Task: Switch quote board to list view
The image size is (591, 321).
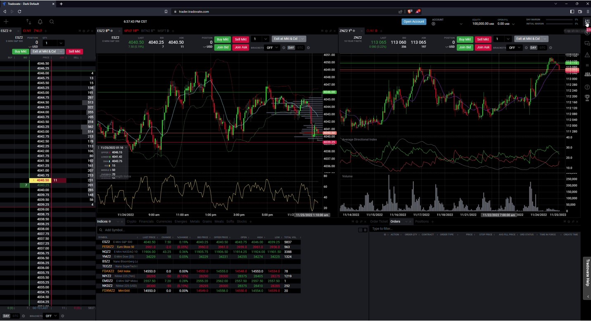Action: (365, 230)
